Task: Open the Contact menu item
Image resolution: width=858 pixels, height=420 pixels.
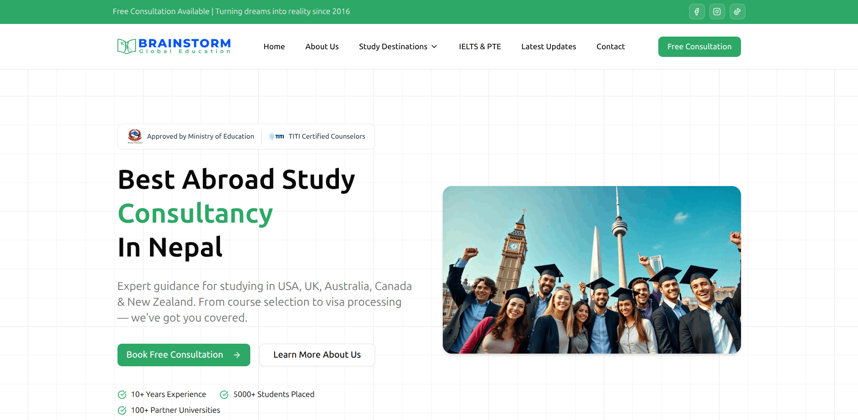Action: 610,47
